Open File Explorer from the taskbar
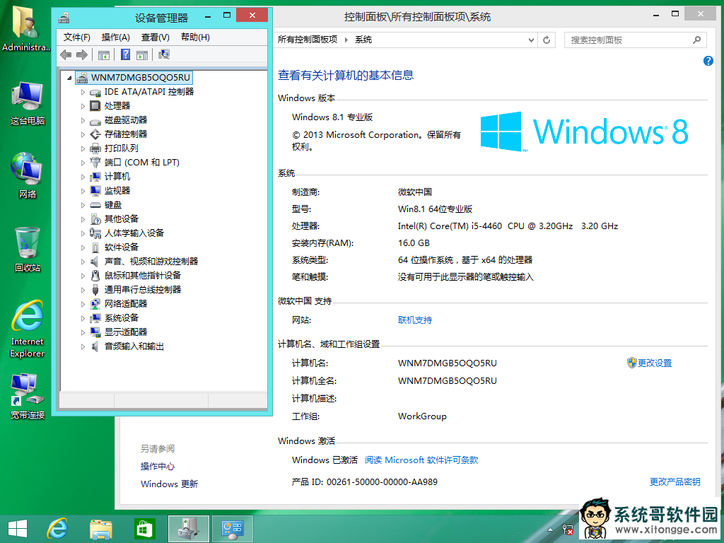 101,529
